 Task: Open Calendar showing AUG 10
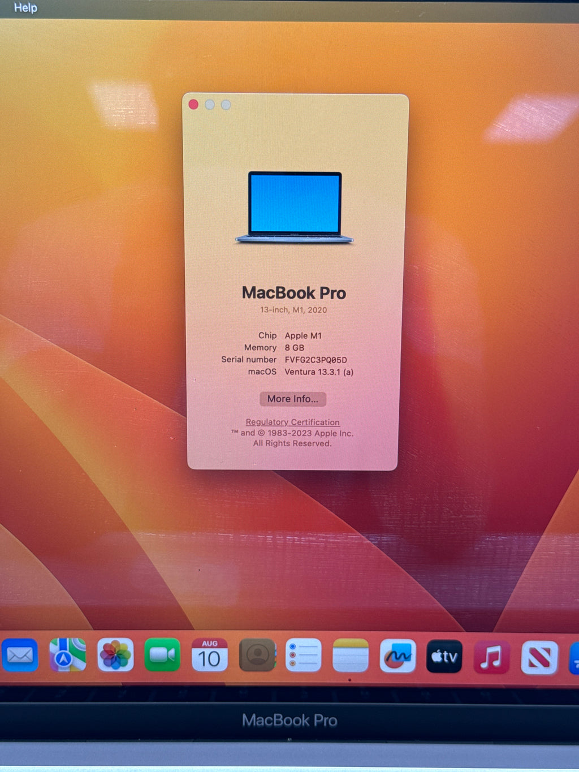click(210, 655)
